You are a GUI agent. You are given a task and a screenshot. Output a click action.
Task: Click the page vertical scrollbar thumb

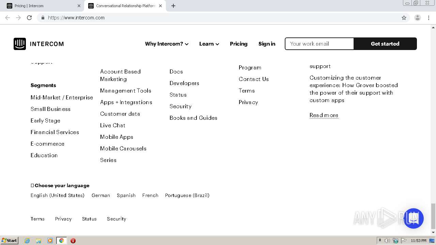(x=433, y=216)
